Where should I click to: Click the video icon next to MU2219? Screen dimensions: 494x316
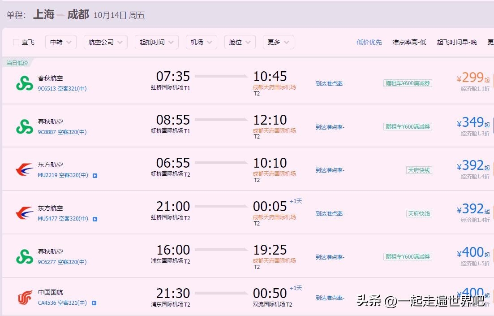click(x=95, y=176)
